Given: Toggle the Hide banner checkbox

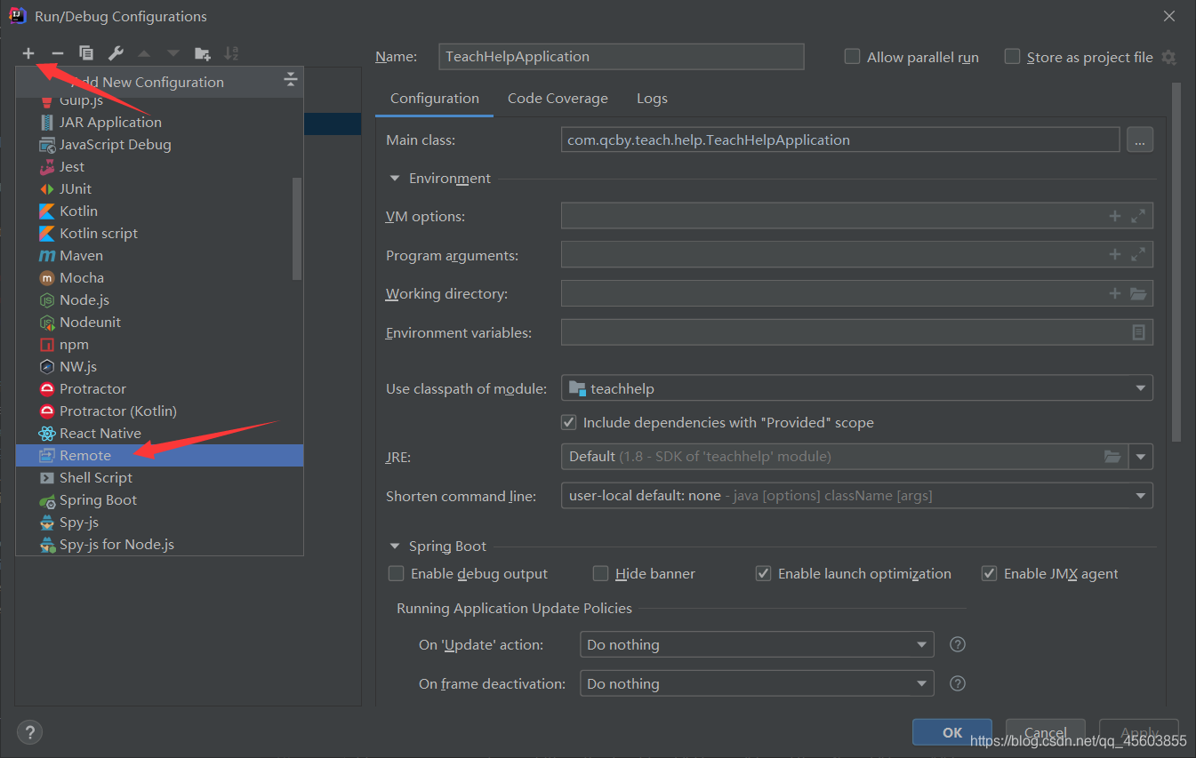Looking at the screenshot, I should point(601,573).
